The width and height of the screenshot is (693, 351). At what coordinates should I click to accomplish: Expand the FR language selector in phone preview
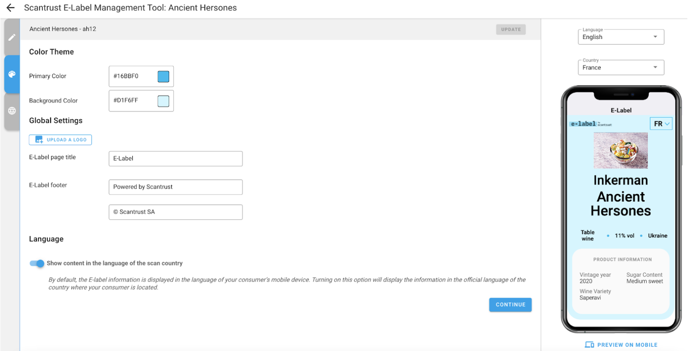pos(661,123)
